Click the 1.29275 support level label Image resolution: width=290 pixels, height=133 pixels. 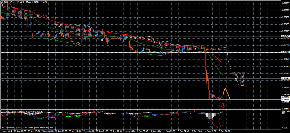(x=285, y=100)
